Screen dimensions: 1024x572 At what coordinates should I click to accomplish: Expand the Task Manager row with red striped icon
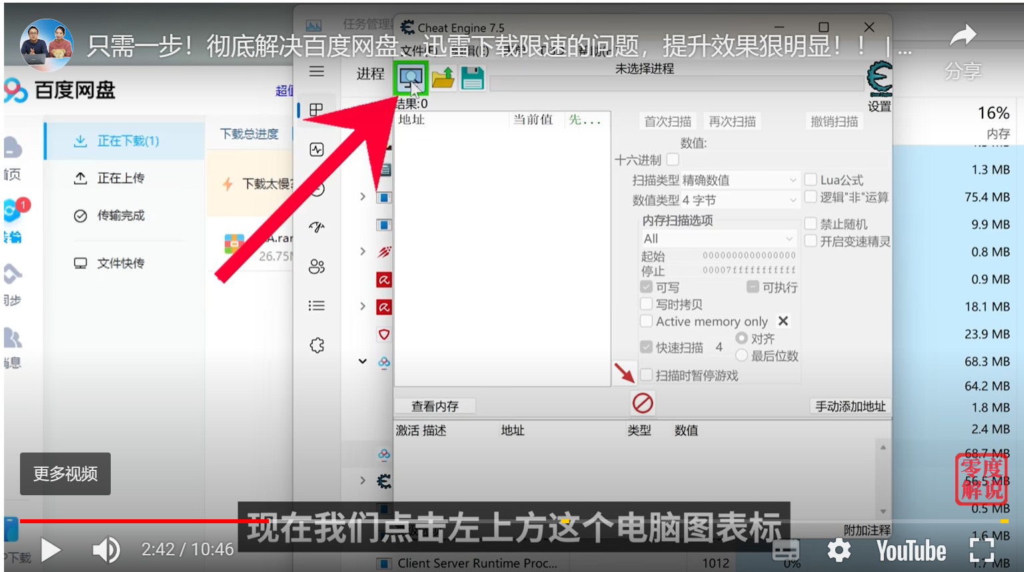click(362, 252)
